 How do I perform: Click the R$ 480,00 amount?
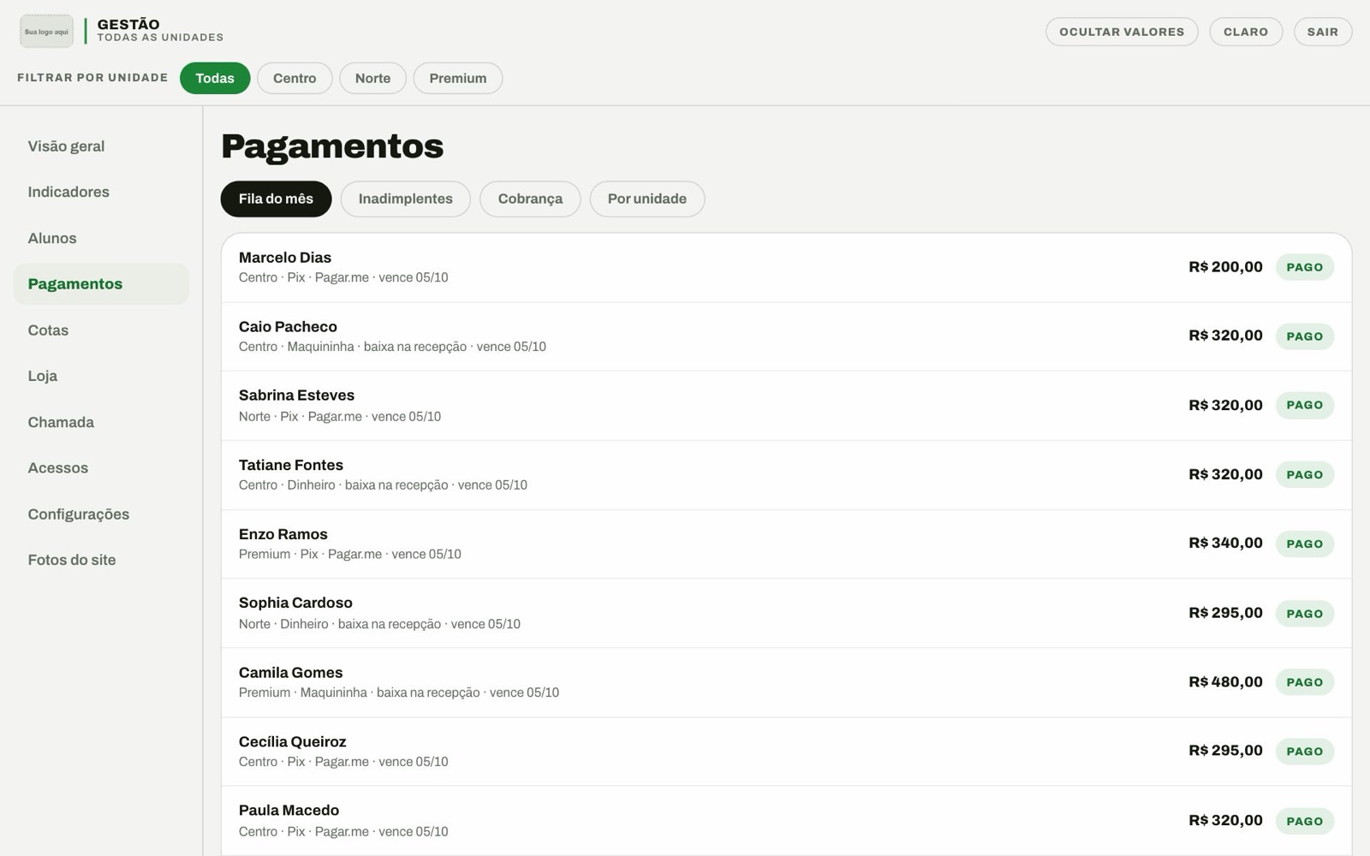[x=1225, y=681]
